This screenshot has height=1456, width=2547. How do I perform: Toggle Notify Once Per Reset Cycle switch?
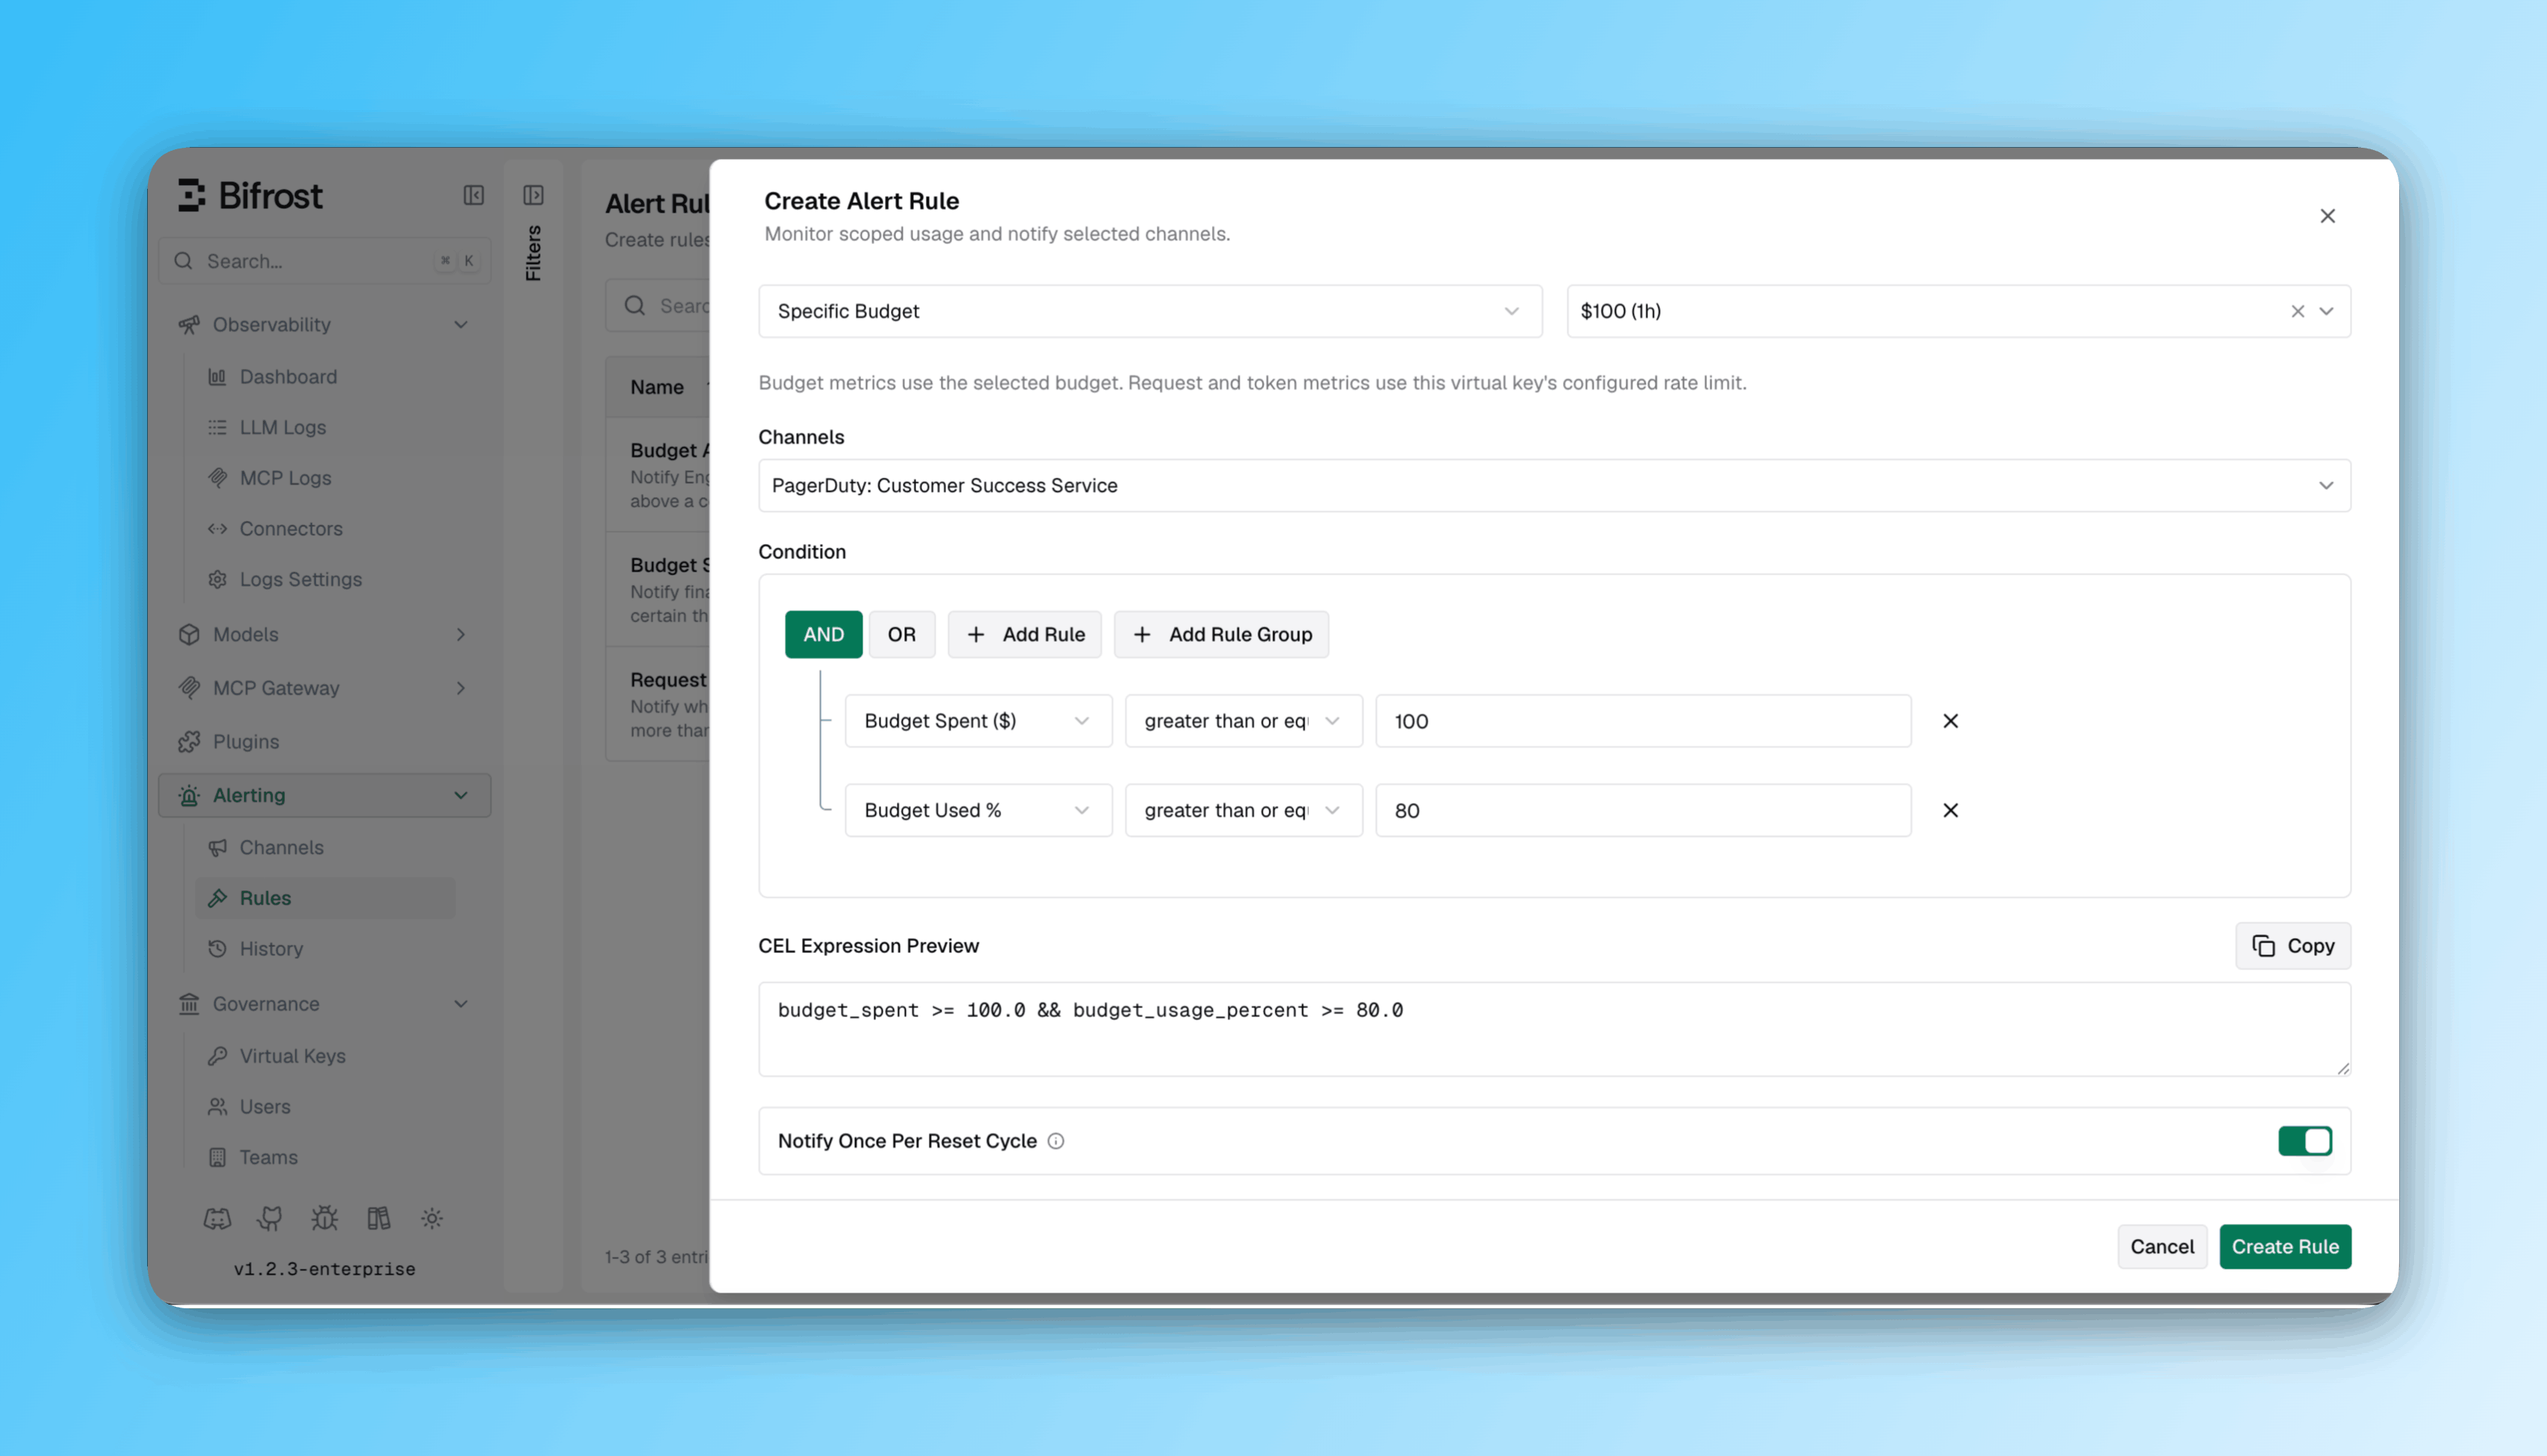click(x=2305, y=1141)
